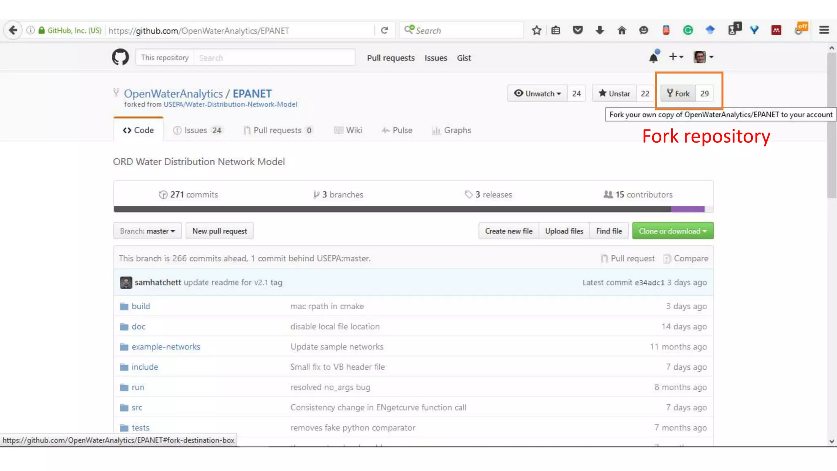Open Gist in top navigation

pyautogui.click(x=464, y=58)
